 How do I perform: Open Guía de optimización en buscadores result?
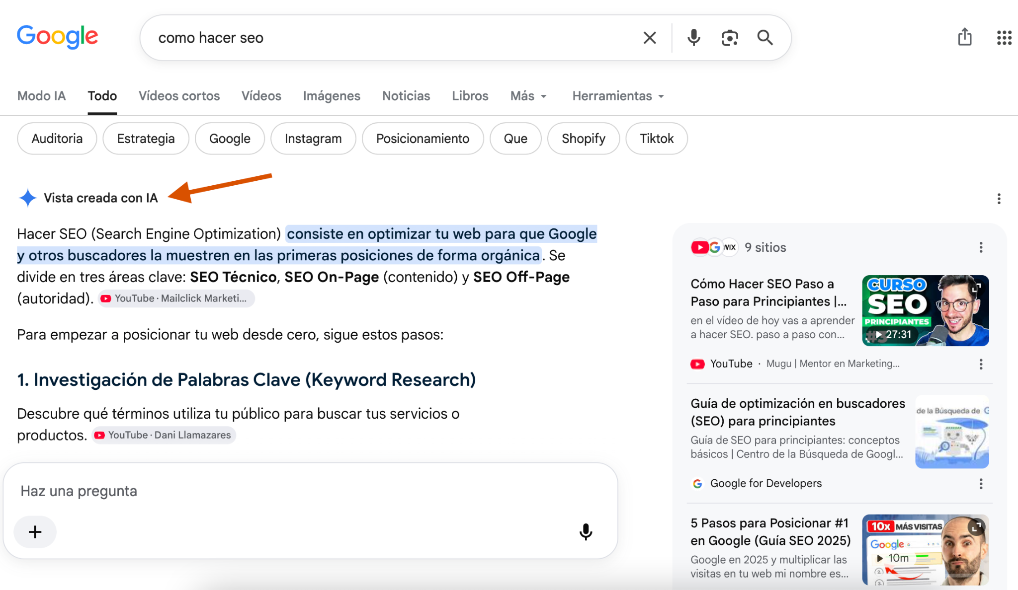pyautogui.click(x=798, y=412)
